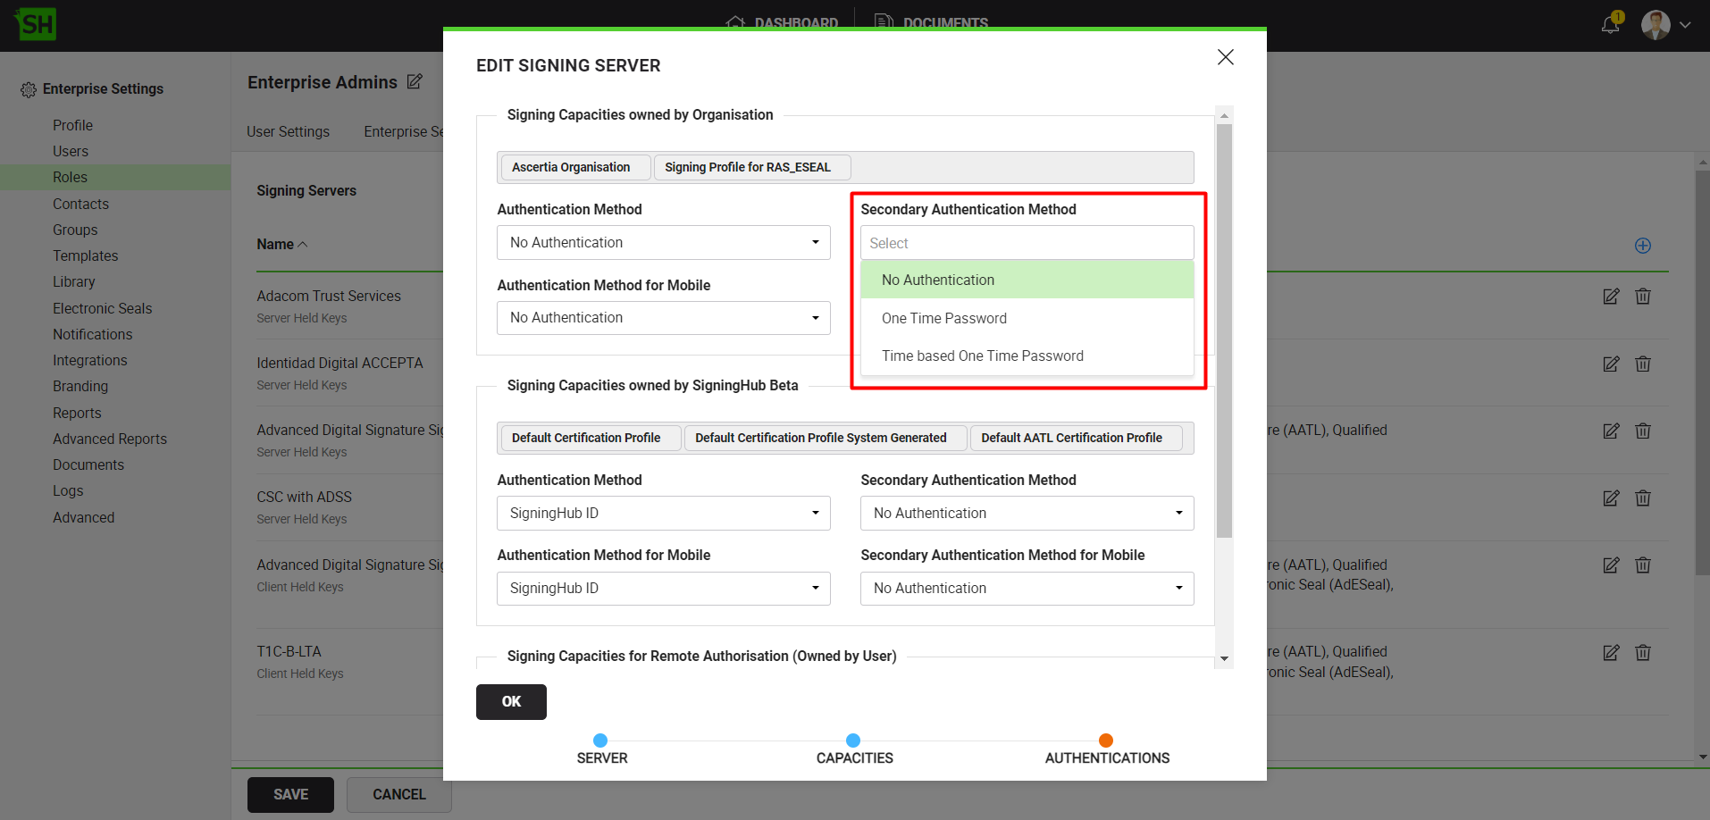Go to Electronic Seals in sidebar
Screen dimensions: 1710x820
click(x=102, y=308)
